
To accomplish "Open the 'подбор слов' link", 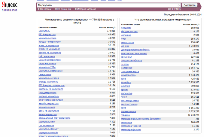I will pos(10,10).
